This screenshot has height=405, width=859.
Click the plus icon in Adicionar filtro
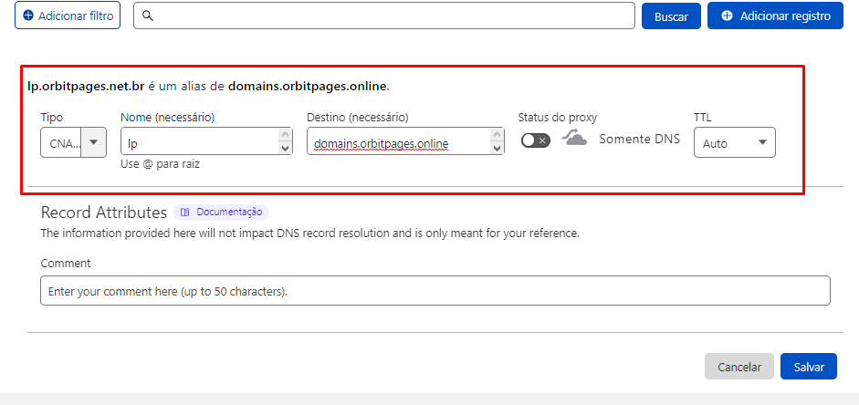pyautogui.click(x=28, y=16)
